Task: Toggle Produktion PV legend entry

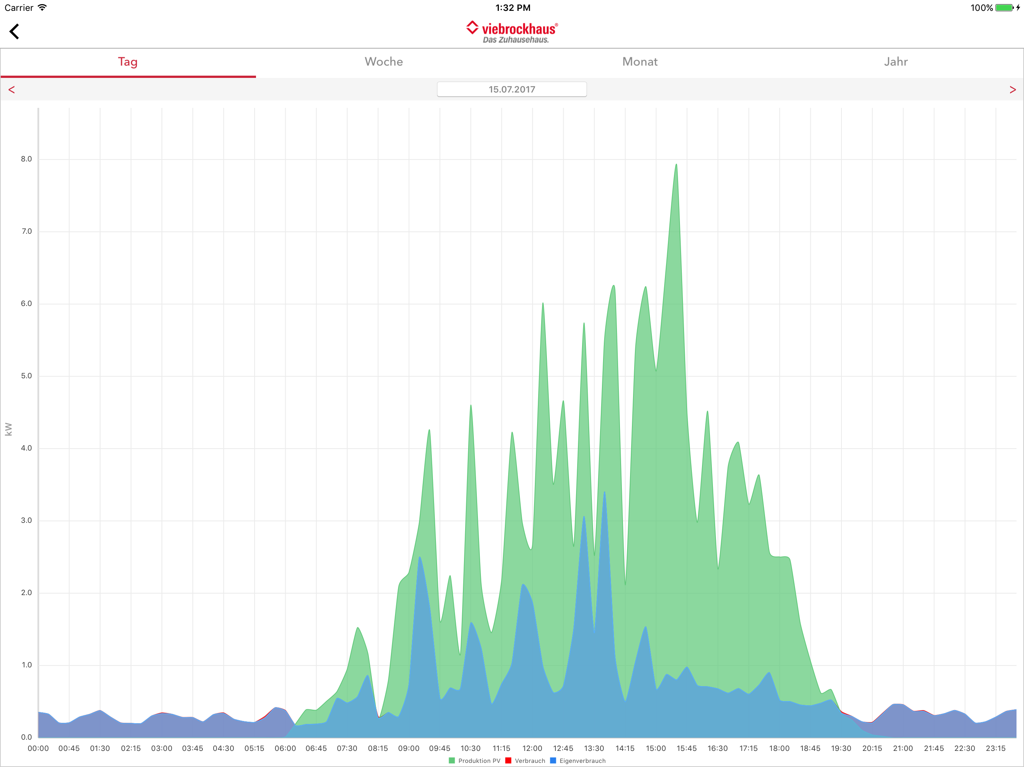Action: 475,761
